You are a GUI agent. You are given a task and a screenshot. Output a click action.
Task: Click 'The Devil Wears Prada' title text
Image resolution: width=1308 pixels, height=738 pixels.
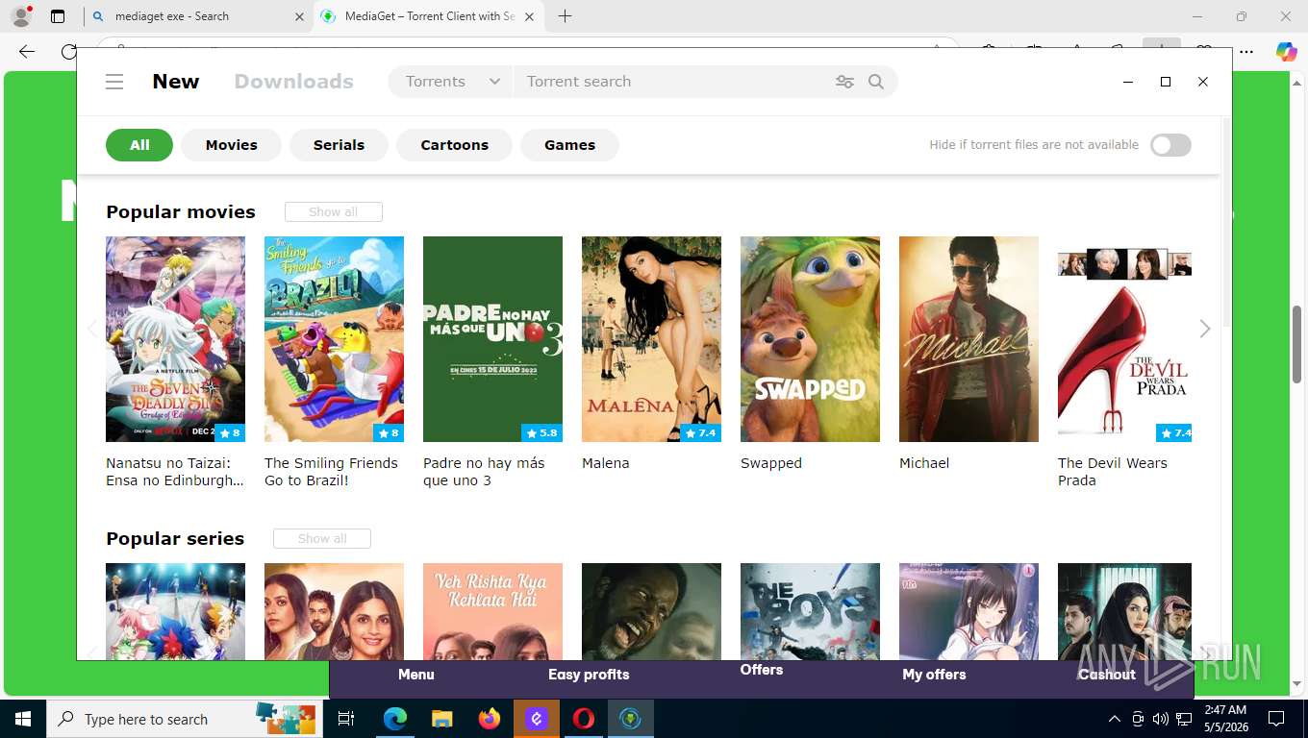(x=1113, y=472)
